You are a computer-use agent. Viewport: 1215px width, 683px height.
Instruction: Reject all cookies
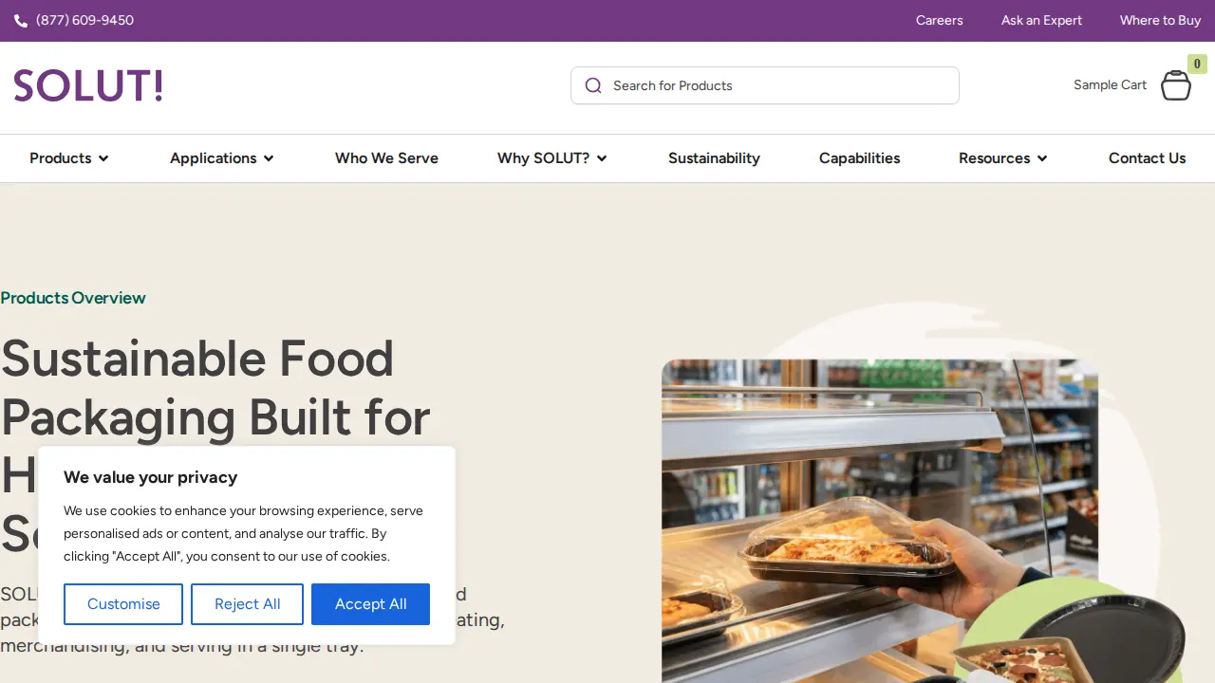[x=247, y=604]
